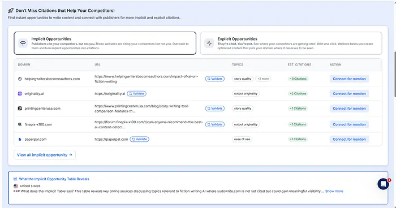The height and width of the screenshot is (208, 396).
Task: Validate the originality.ai URL
Action: tap(137, 94)
